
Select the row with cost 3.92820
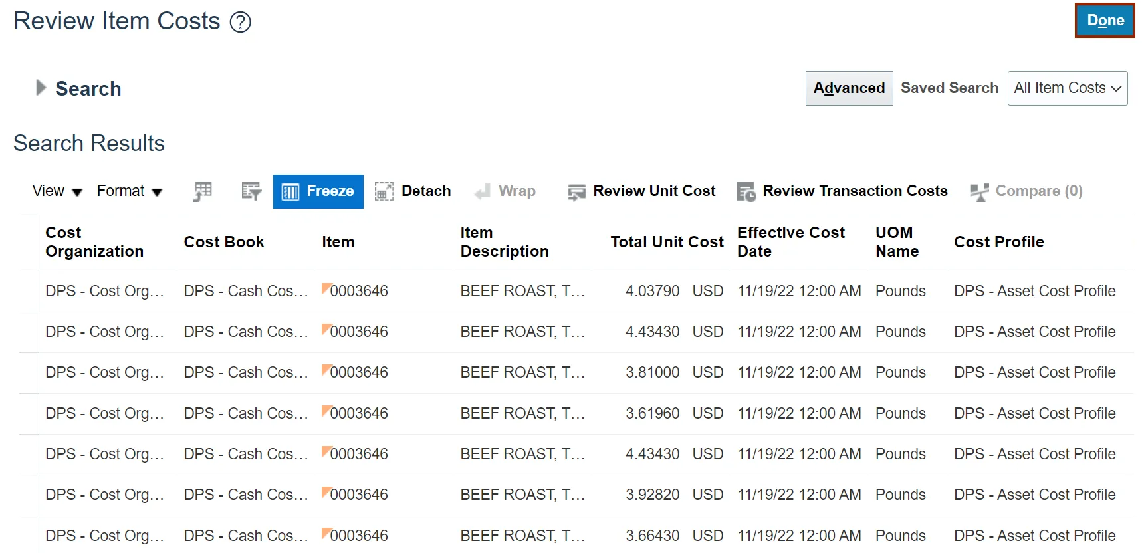click(x=652, y=495)
